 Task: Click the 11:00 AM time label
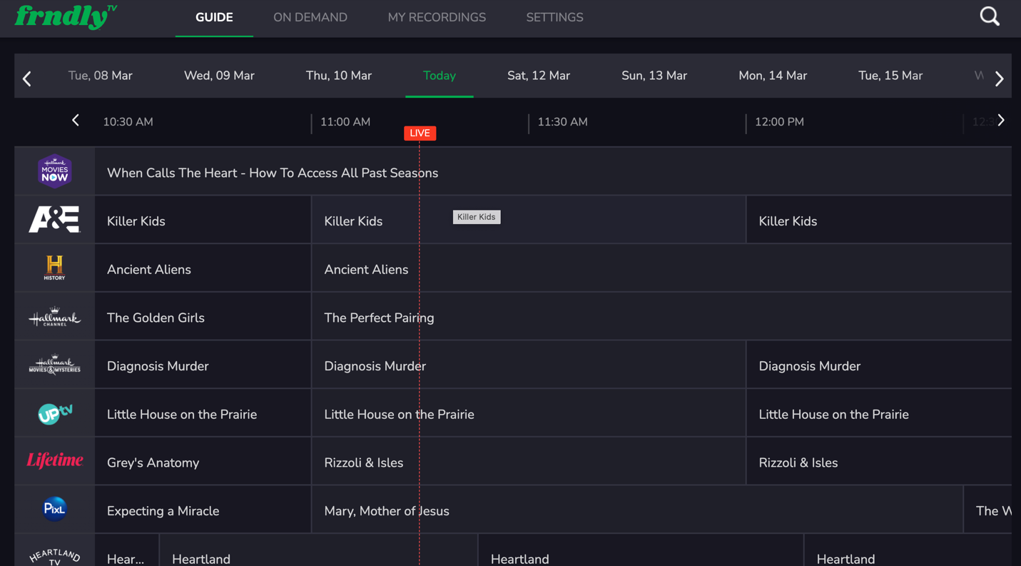[345, 122]
